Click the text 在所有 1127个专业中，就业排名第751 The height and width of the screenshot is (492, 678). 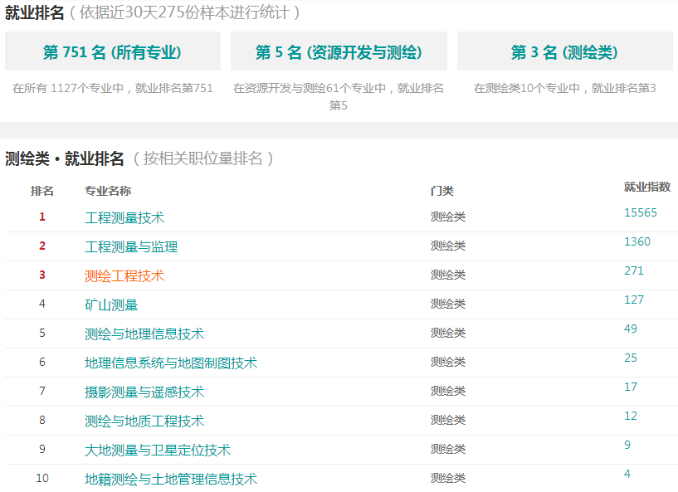112,88
